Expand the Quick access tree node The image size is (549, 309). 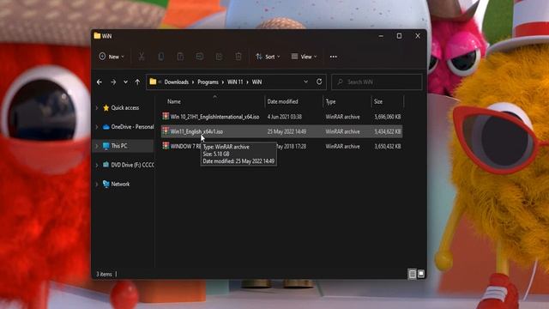pos(97,108)
